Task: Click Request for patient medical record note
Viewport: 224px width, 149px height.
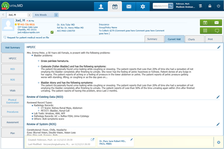Action: tap(28, 38)
